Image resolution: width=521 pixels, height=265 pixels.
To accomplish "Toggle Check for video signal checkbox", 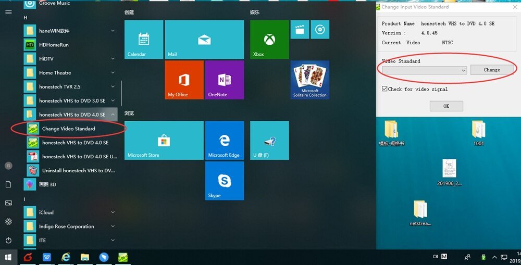I will pyautogui.click(x=384, y=89).
